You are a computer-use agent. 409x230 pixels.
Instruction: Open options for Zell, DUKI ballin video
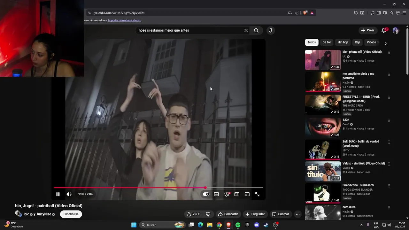tap(389, 142)
